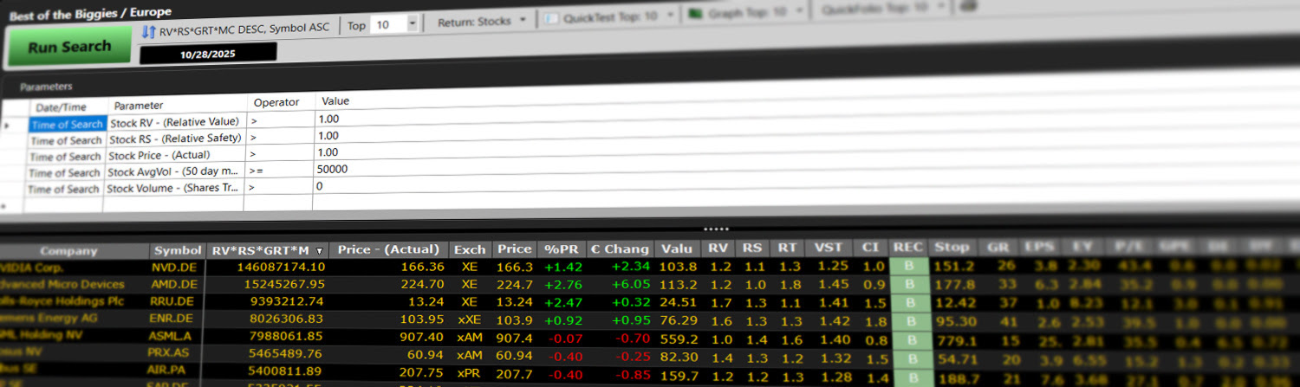Click the QuickTest Top: 10 icon
The height and width of the screenshot is (387, 1300).
click(x=552, y=17)
